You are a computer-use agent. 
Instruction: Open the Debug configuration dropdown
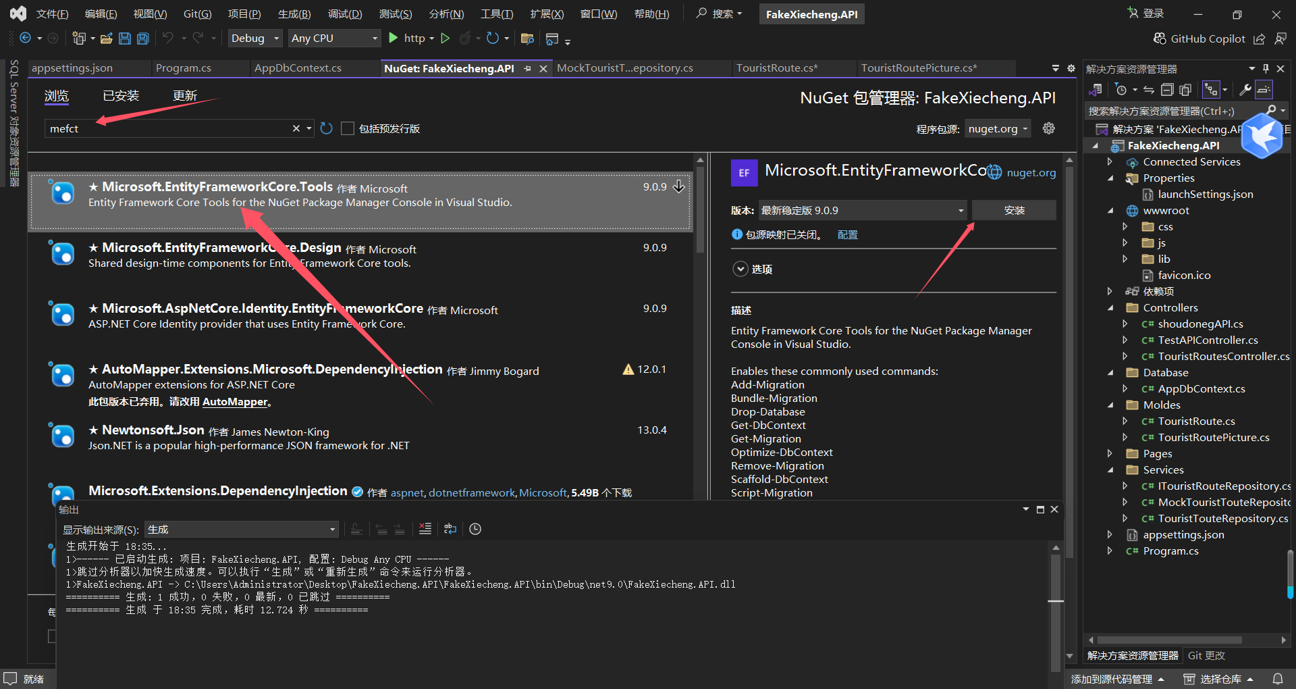point(255,39)
